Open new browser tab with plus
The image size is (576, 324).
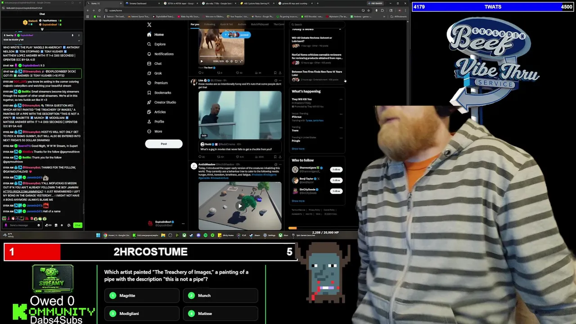coord(318,4)
